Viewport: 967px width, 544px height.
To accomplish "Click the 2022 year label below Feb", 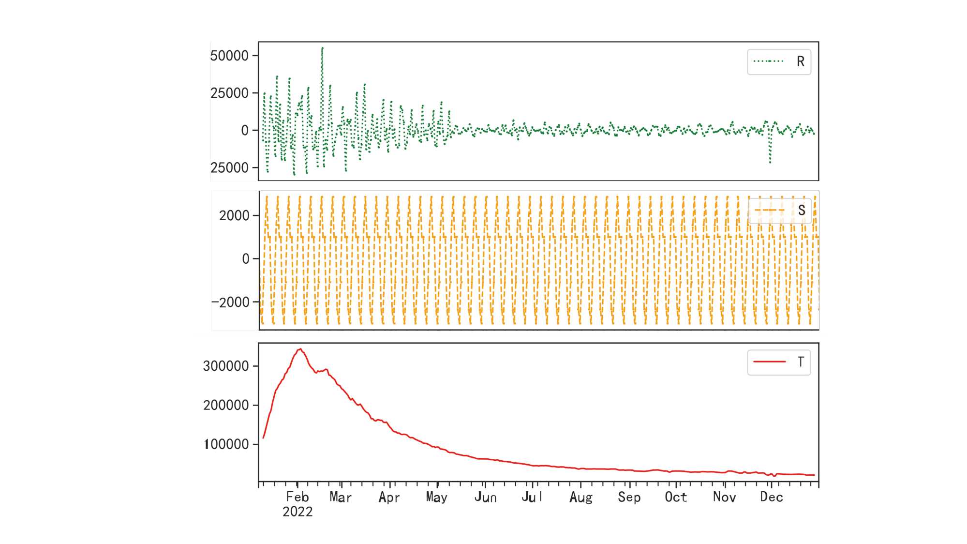I will (297, 512).
